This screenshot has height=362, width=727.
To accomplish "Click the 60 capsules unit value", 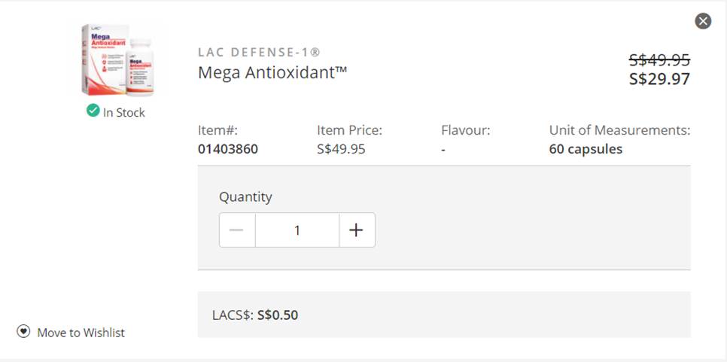I will coord(586,149).
